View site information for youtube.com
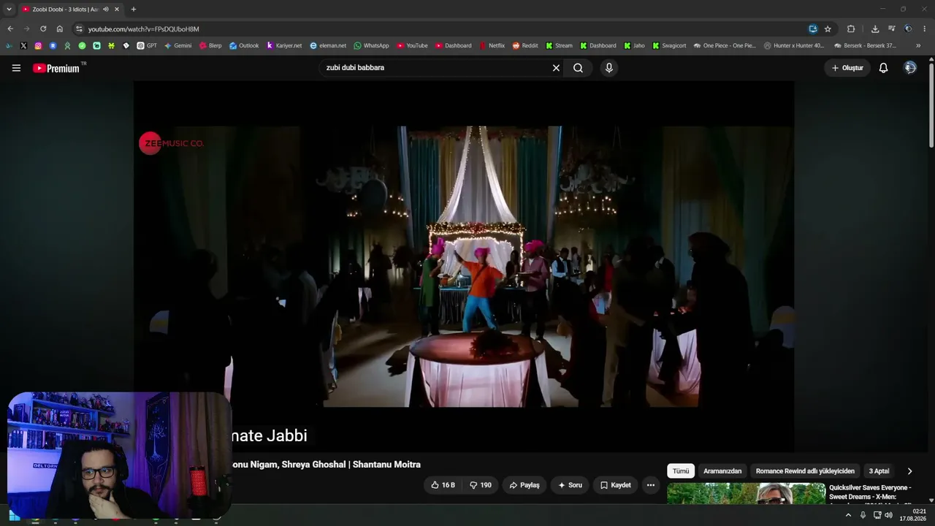 click(79, 29)
